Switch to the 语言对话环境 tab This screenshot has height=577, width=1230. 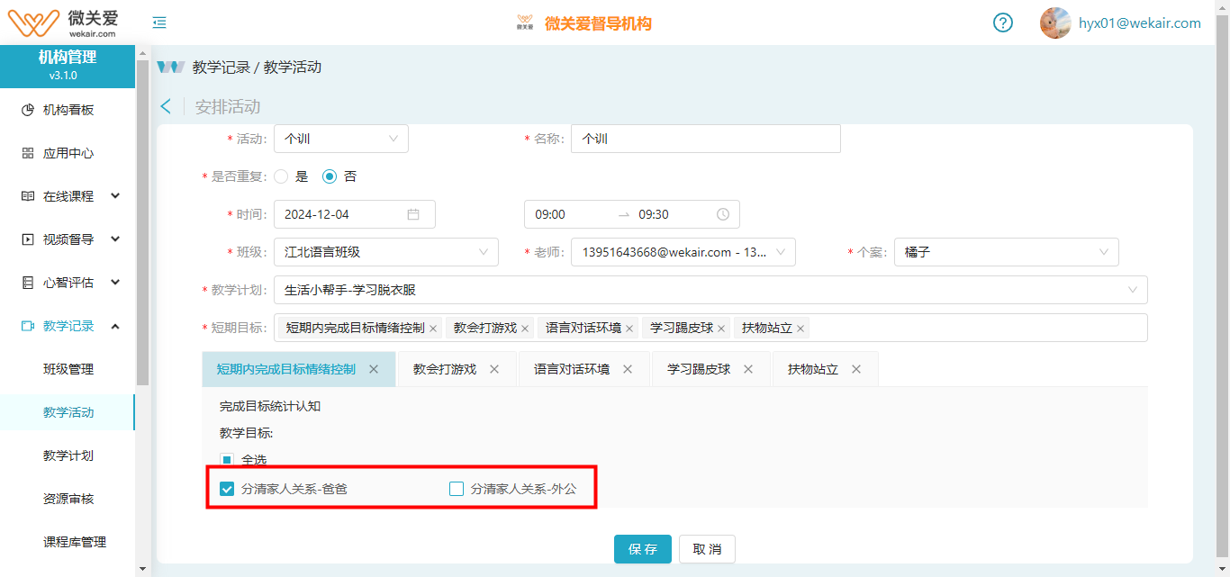(x=572, y=369)
